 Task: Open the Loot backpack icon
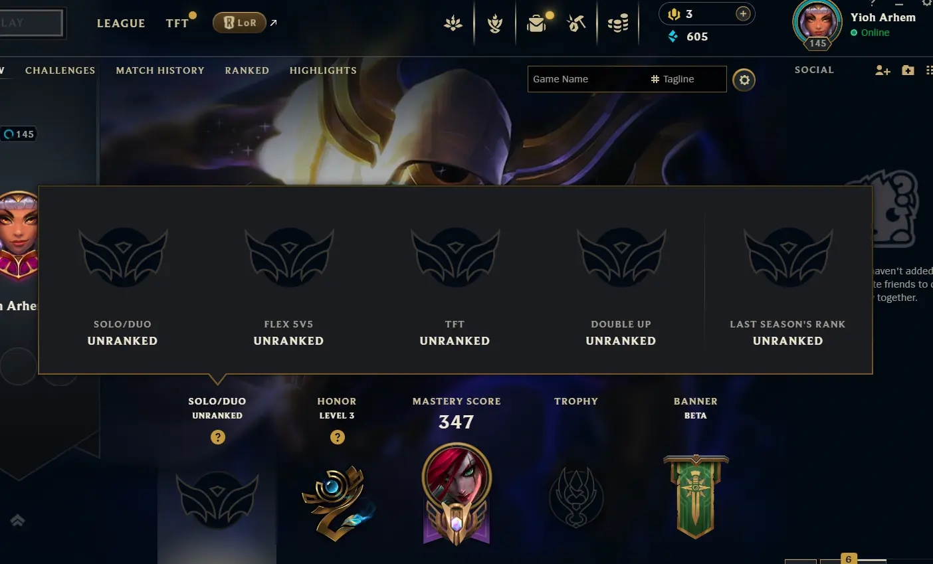(536, 24)
